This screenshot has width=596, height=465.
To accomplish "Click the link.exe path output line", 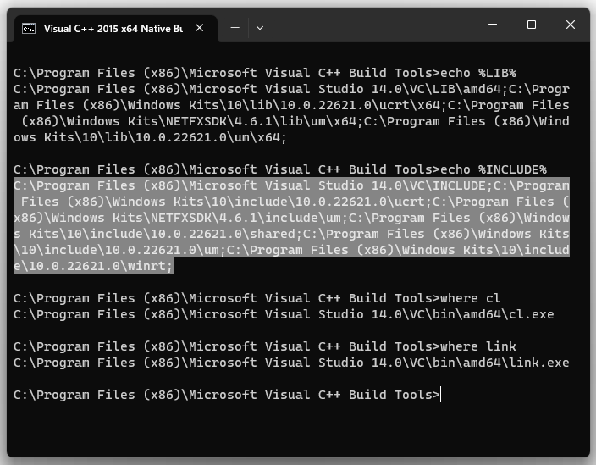I will pos(291,363).
